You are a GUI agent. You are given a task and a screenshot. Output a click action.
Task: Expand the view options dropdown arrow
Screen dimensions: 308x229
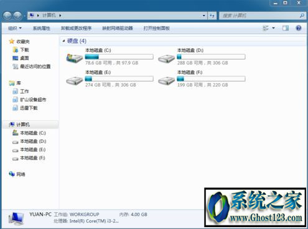tap(273, 28)
